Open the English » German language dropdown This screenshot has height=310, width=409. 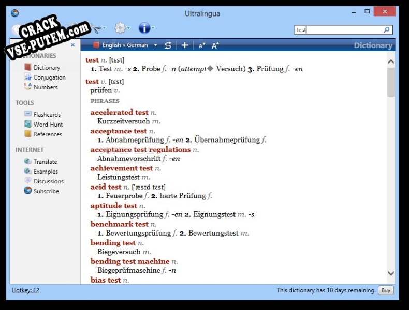click(x=125, y=45)
